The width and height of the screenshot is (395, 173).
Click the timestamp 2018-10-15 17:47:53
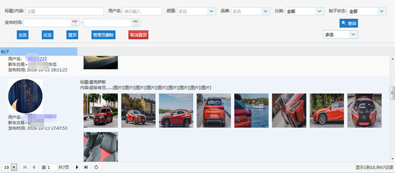pos(47,128)
